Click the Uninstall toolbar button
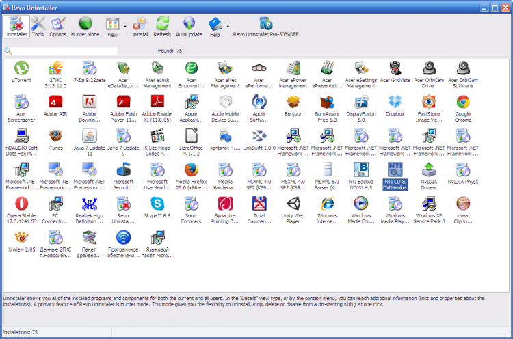The height and width of the screenshot is (339, 513). point(140,27)
